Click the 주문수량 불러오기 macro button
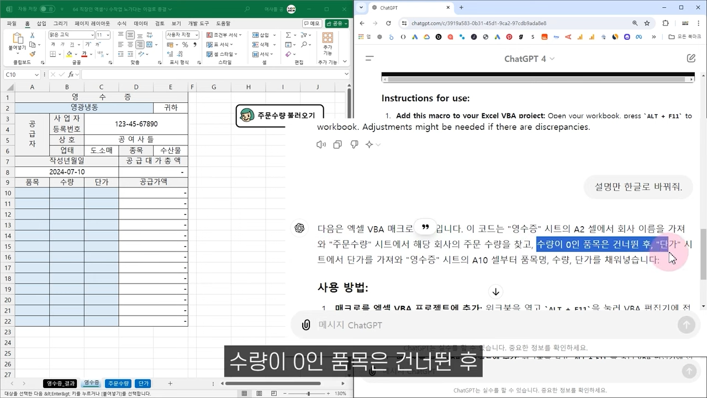The width and height of the screenshot is (707, 398). point(279,116)
